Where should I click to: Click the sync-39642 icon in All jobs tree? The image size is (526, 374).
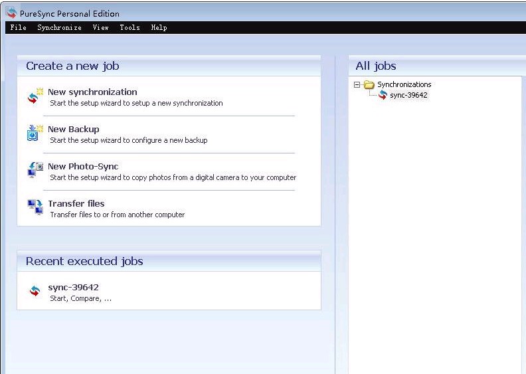click(x=383, y=95)
